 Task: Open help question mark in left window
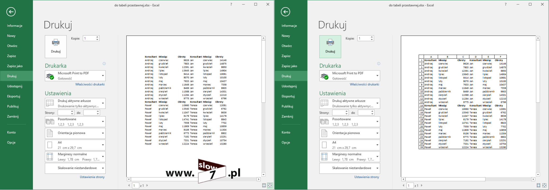231,5
